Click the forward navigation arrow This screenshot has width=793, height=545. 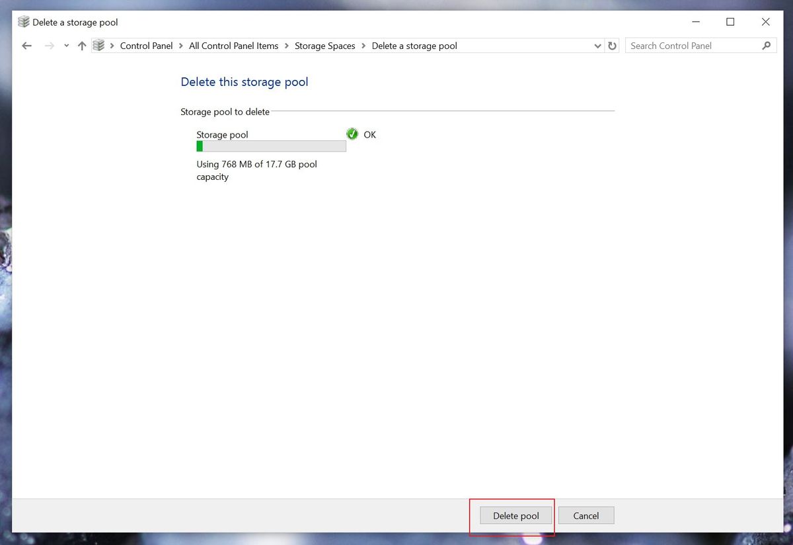(49, 45)
